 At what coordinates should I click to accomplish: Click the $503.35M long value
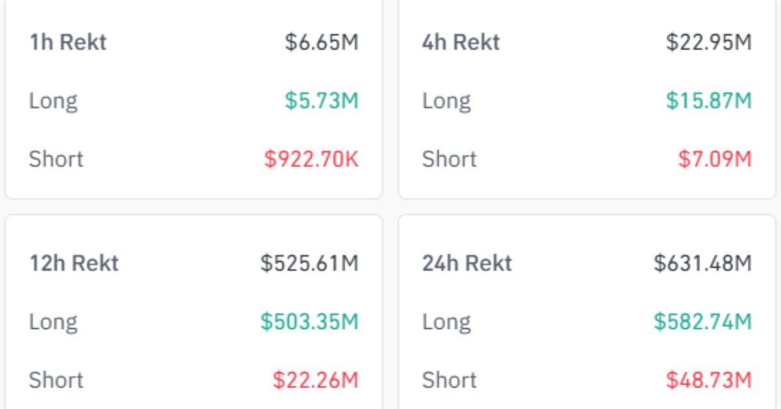310,322
